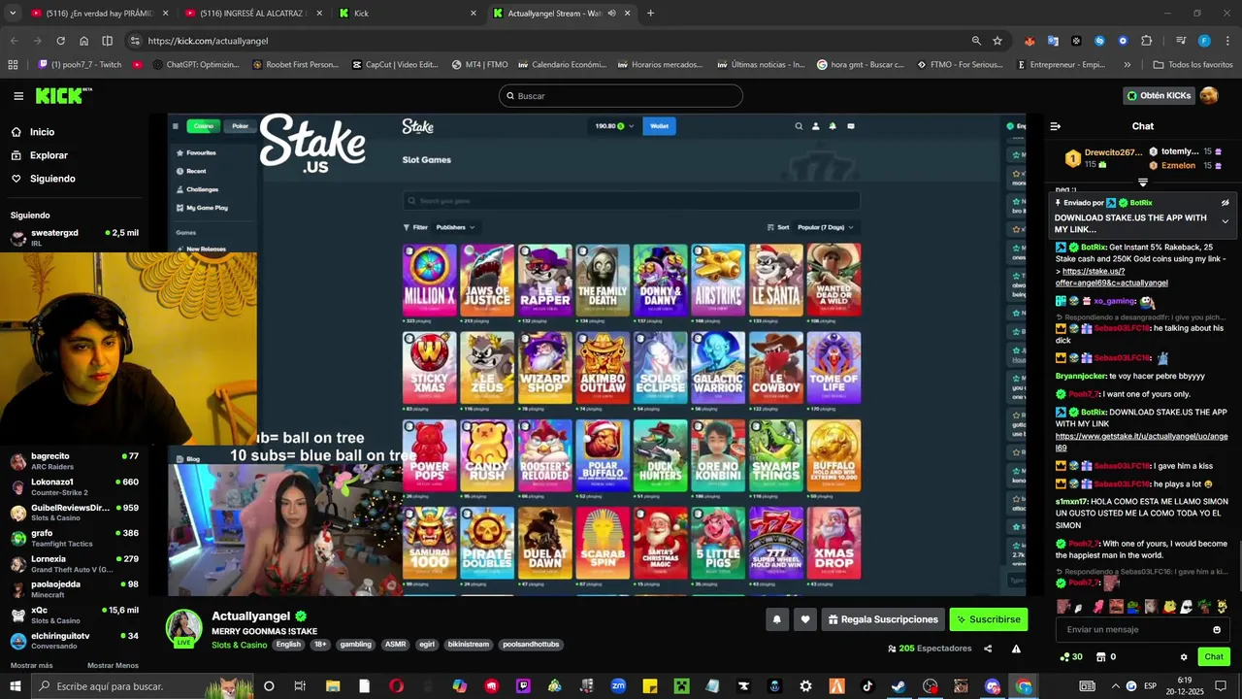Screen dimensions: 1242x699
Task: Open the Slots & Casino category link
Action: coord(239,645)
